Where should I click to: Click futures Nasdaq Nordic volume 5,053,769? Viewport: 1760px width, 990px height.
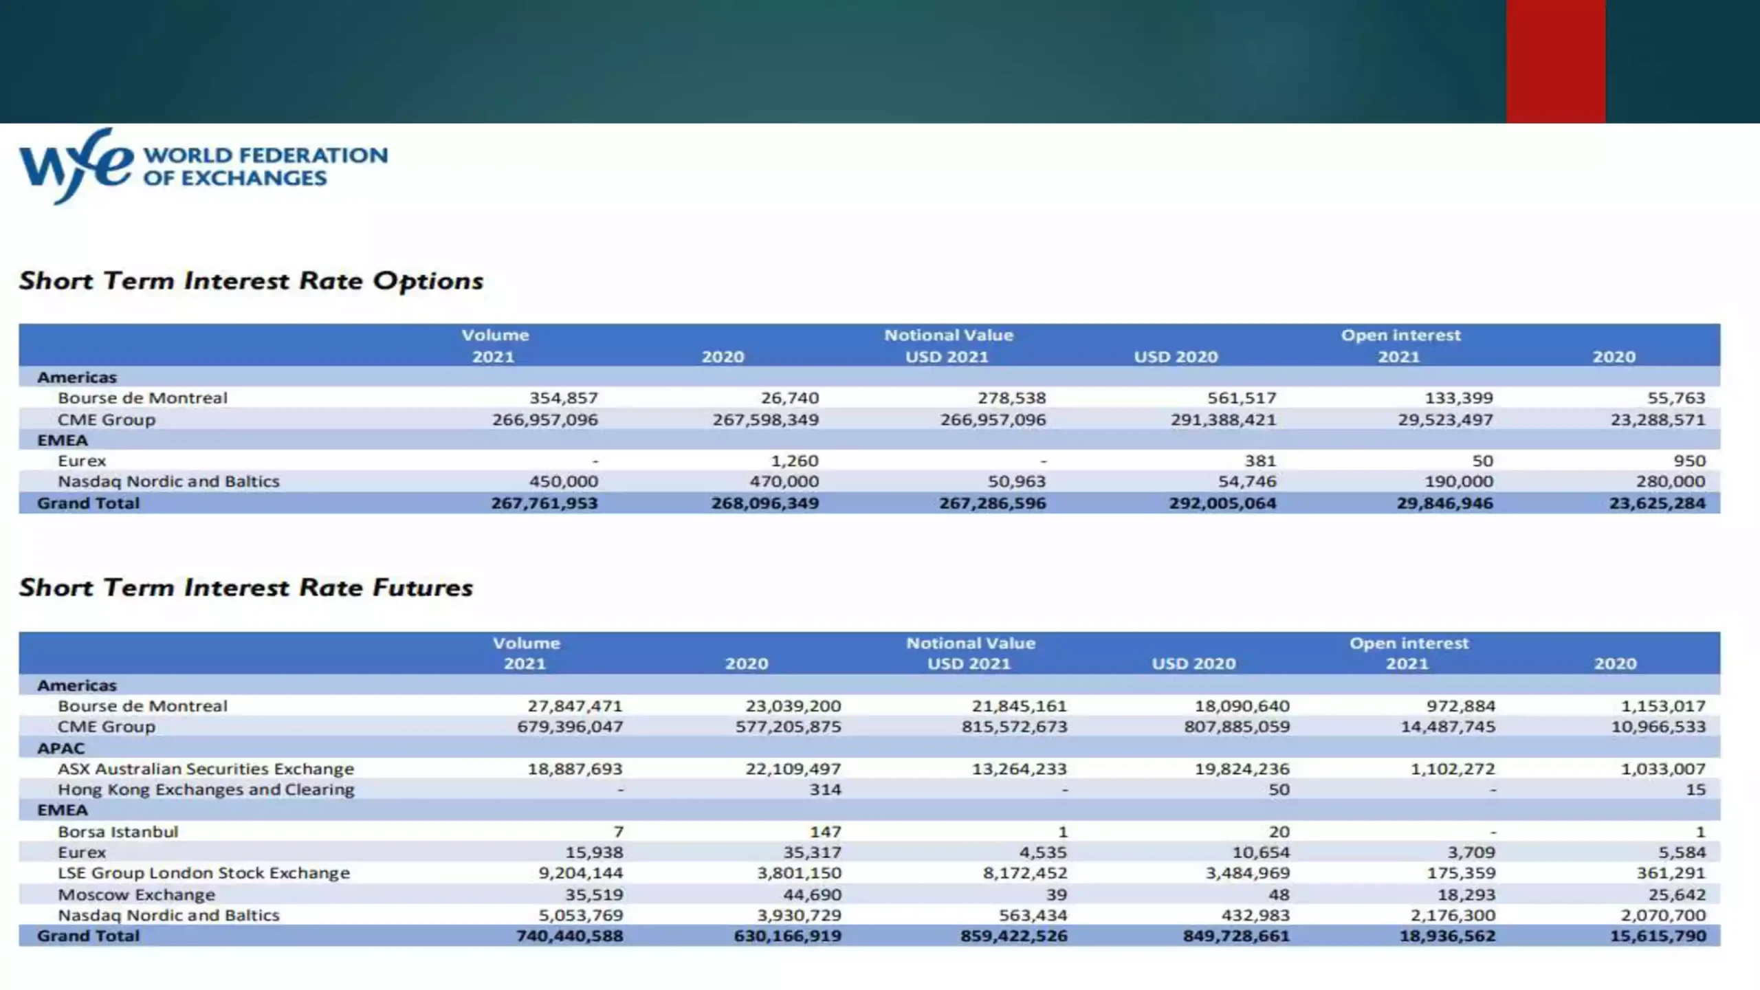[x=580, y=916]
